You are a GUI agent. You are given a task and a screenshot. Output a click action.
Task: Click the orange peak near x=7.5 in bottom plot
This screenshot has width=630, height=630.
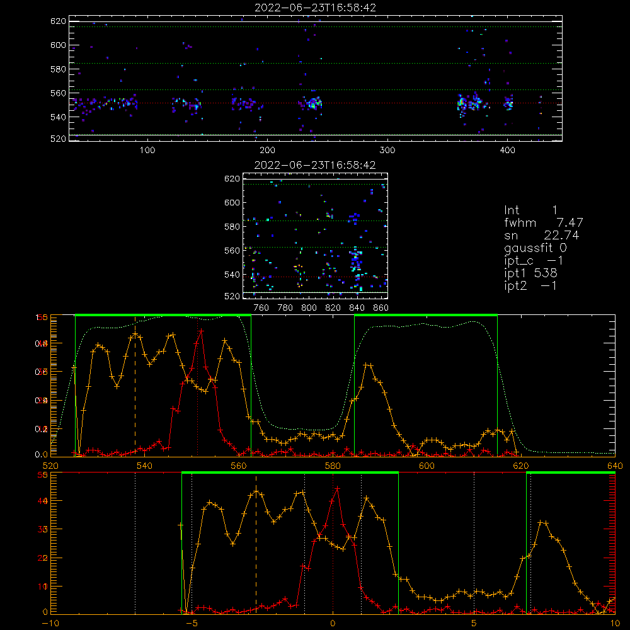pos(543,522)
